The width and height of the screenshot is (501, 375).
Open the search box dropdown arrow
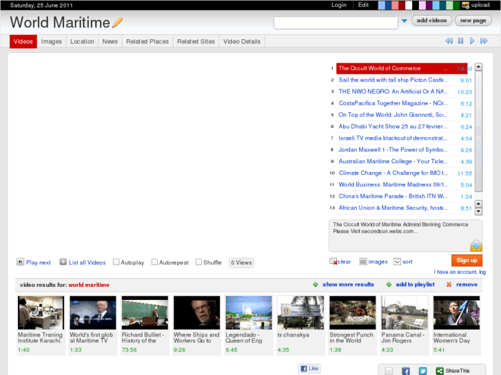(405, 21)
